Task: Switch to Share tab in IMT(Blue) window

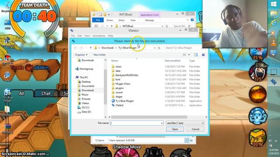Action: (x=122, y=20)
